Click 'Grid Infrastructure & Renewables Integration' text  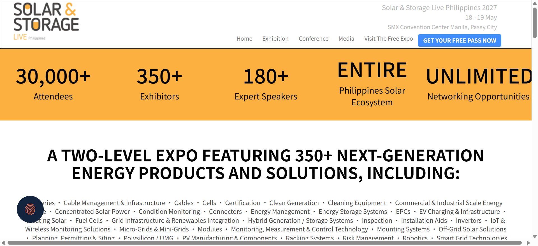coord(175,221)
